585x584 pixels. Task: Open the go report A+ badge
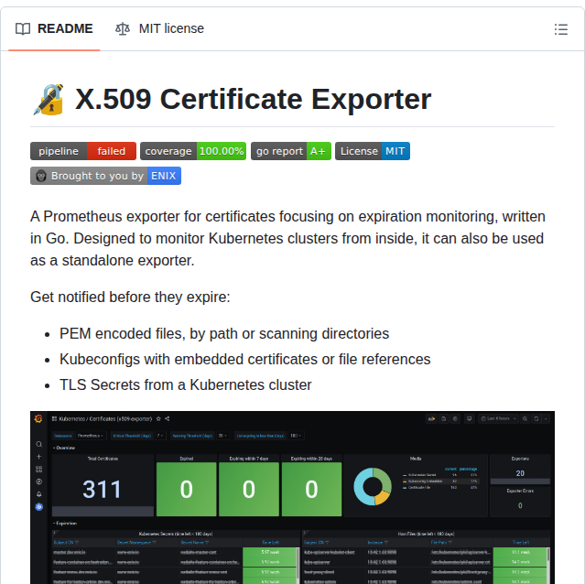pyautogui.click(x=291, y=151)
